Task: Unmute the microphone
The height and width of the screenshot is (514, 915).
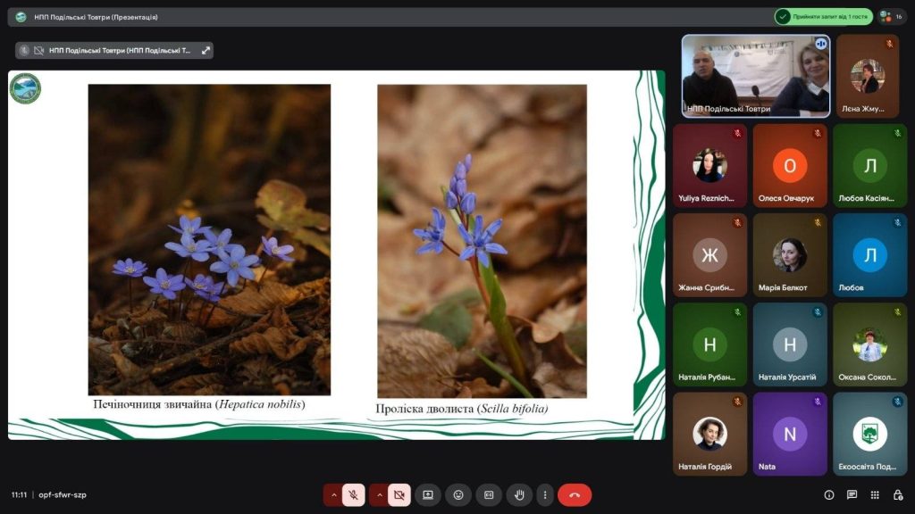Action: pyautogui.click(x=354, y=494)
